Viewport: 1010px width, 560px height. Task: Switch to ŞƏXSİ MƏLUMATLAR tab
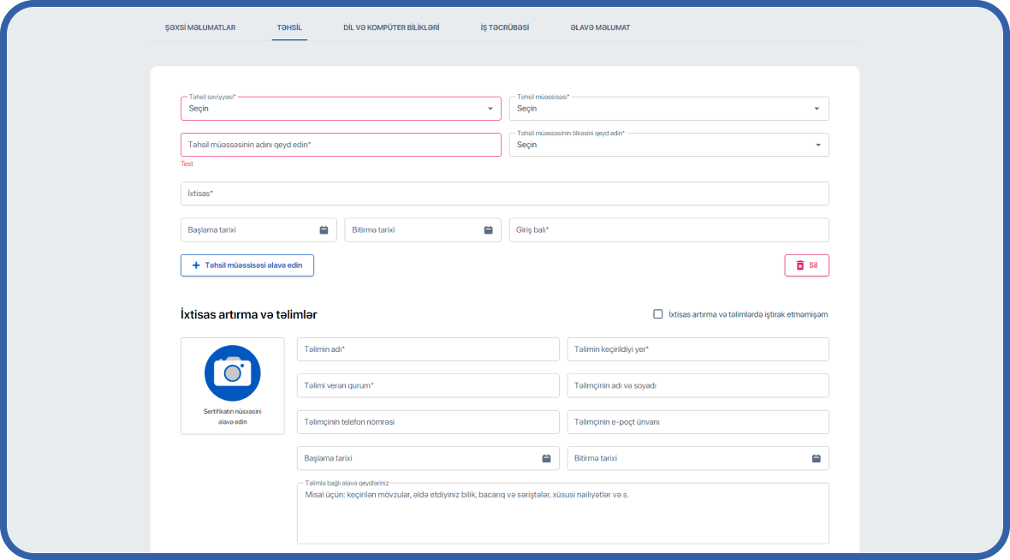click(200, 27)
